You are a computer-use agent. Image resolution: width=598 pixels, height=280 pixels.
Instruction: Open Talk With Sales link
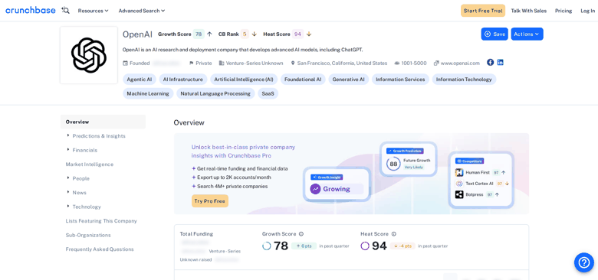[x=528, y=11]
